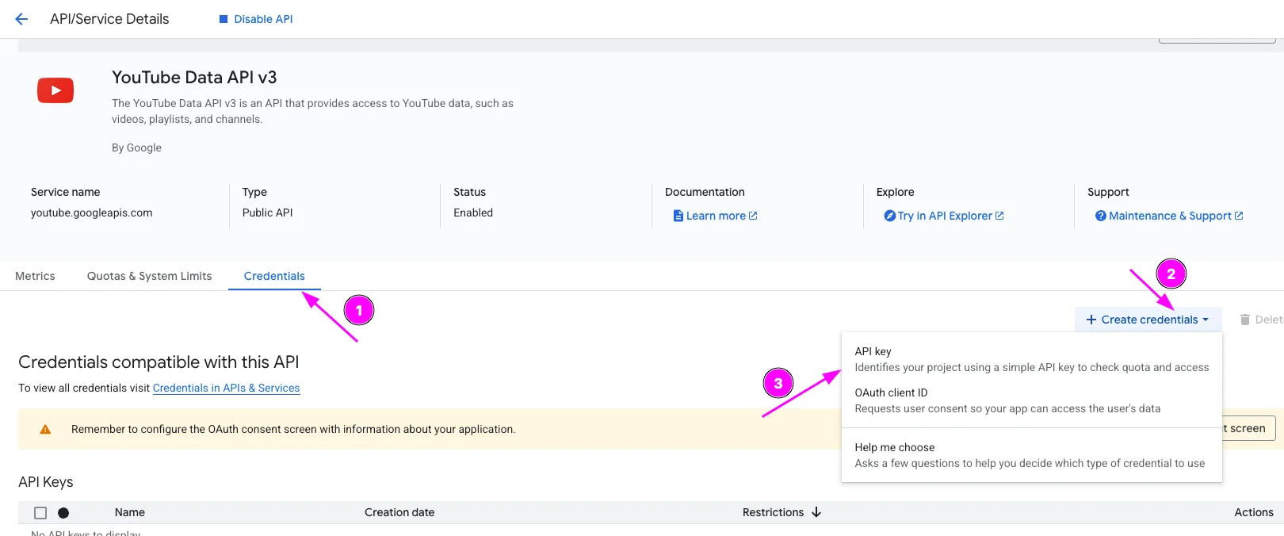Click the Maintenance & Support help icon
This screenshot has height=536, width=1284.
coord(1100,216)
